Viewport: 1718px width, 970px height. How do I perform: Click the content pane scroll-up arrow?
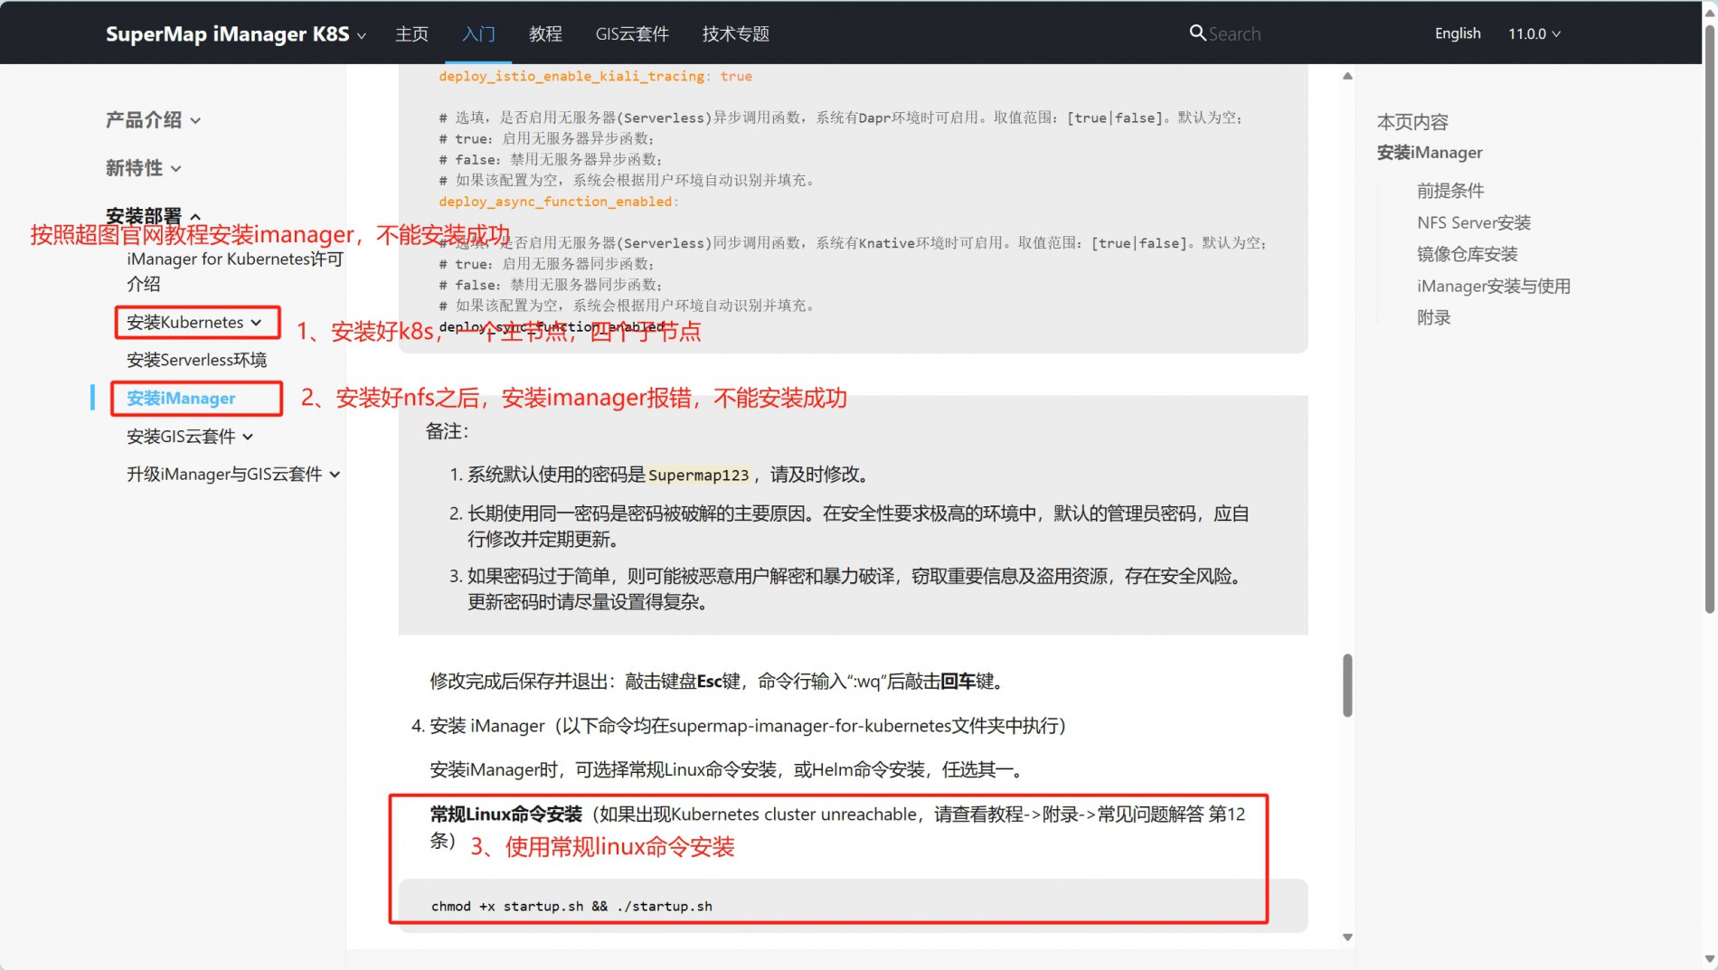(1347, 76)
